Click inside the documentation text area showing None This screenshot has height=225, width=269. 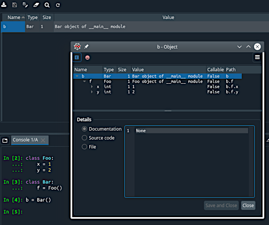click(x=190, y=162)
